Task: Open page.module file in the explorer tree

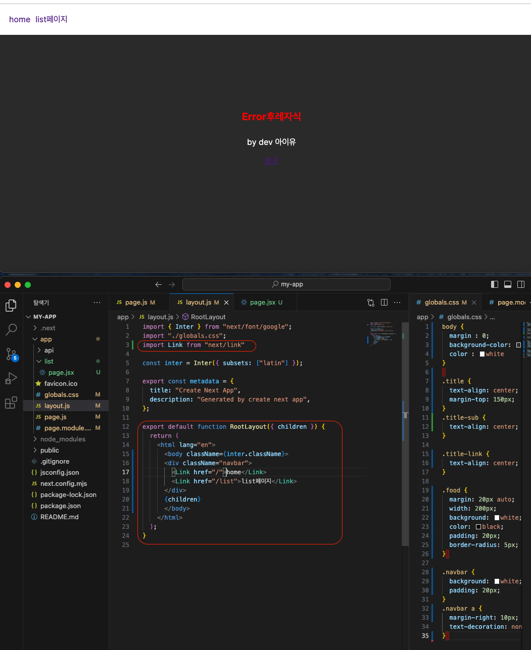Action: click(x=66, y=428)
